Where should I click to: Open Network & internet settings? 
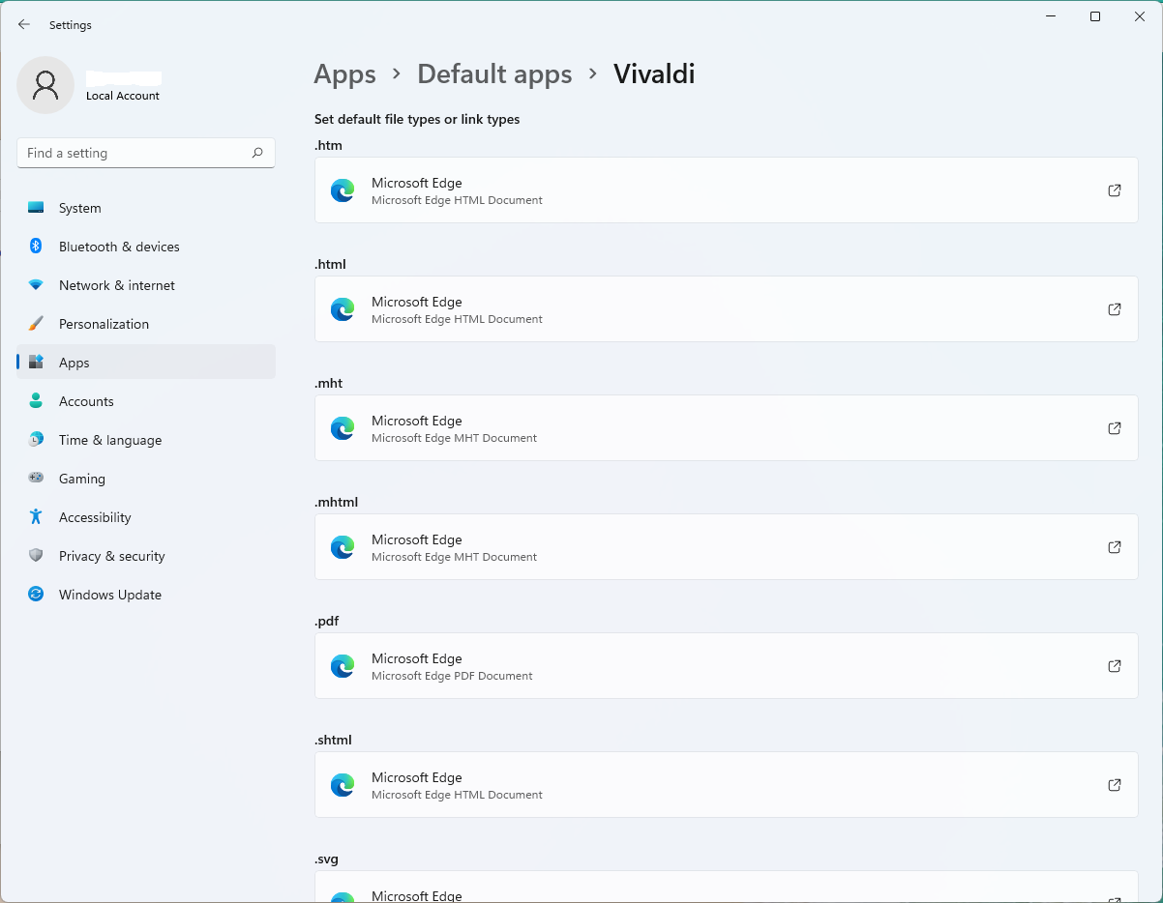146,285
